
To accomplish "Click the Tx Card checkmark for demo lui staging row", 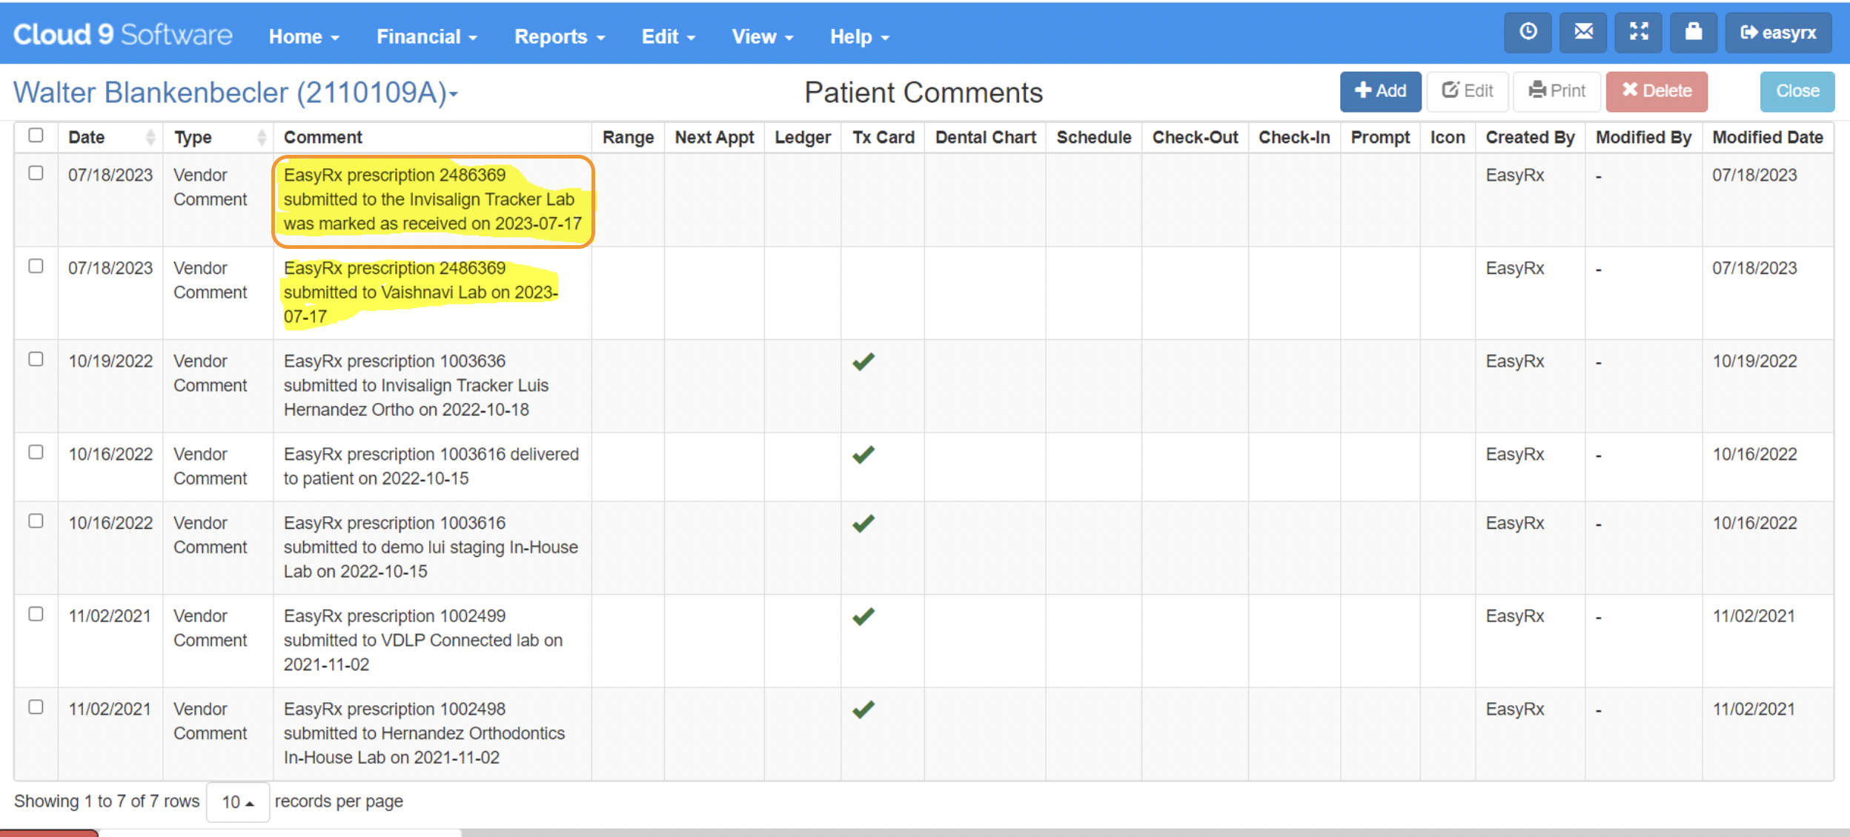I will pyautogui.click(x=863, y=524).
